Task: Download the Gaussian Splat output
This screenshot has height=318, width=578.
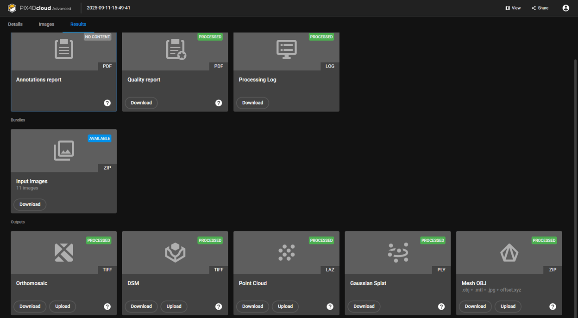Action: tap(364, 306)
